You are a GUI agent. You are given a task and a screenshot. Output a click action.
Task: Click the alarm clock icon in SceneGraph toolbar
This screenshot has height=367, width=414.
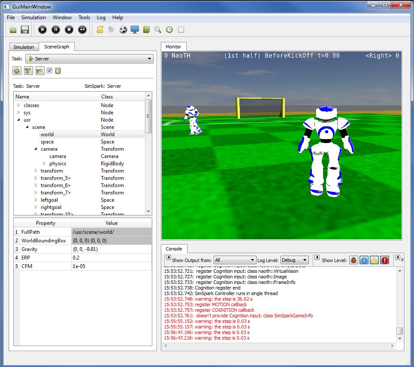tap(58, 71)
